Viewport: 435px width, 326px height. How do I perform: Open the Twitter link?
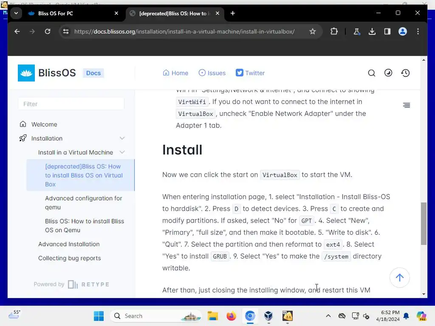point(250,73)
